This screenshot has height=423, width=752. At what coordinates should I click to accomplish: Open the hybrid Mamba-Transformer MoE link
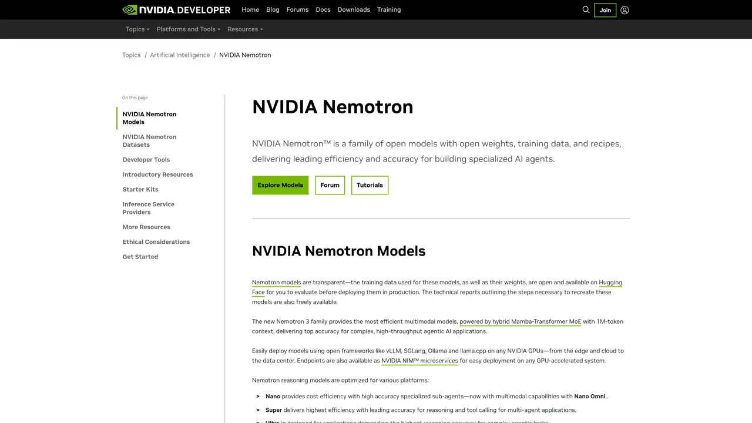(x=520, y=321)
